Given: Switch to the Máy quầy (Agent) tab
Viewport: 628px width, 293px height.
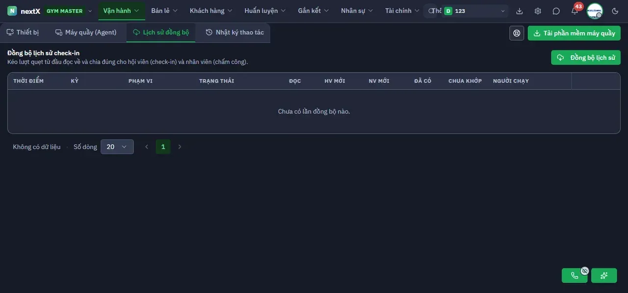Looking at the screenshot, I should click(x=86, y=32).
